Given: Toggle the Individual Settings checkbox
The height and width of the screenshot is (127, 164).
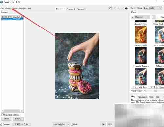Looking at the screenshot, I should point(2,115).
